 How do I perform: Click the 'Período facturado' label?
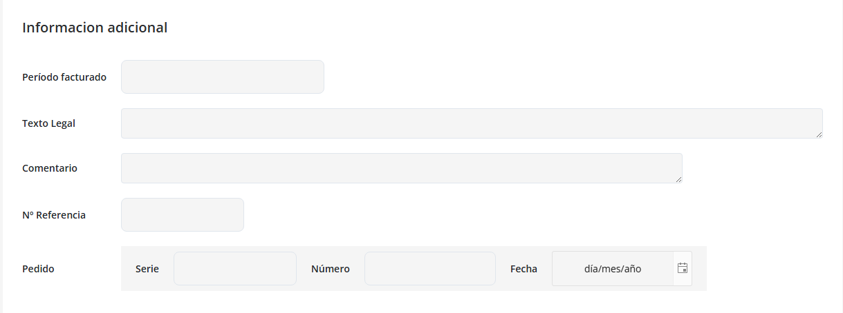(x=64, y=77)
